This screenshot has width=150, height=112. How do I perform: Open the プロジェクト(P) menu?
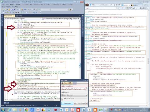click(38, 4)
